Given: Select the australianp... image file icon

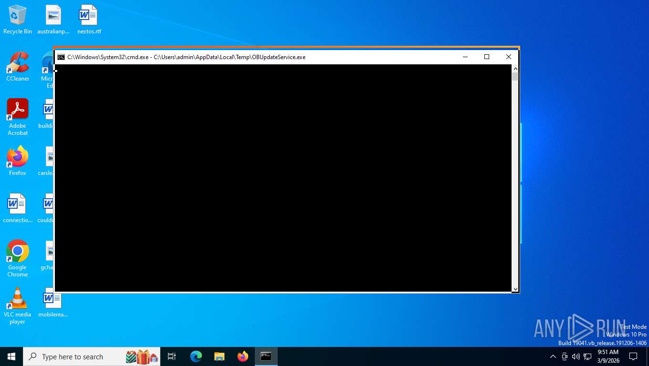Looking at the screenshot, I should coord(53,20).
